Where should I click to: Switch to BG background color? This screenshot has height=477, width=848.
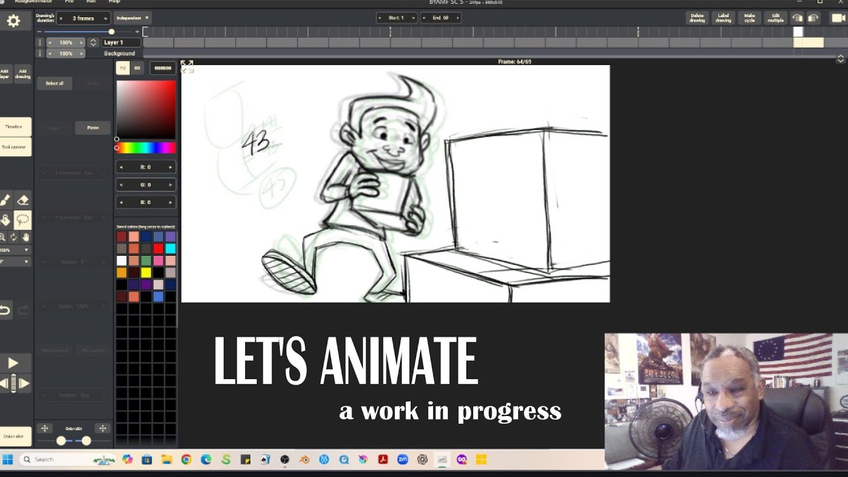(138, 68)
